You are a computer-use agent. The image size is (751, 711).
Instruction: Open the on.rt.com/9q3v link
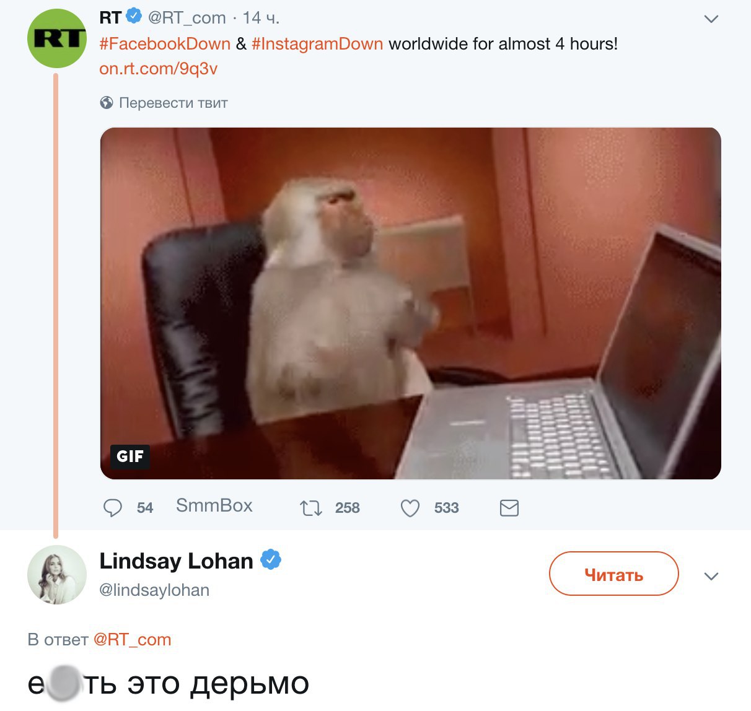coord(159,68)
